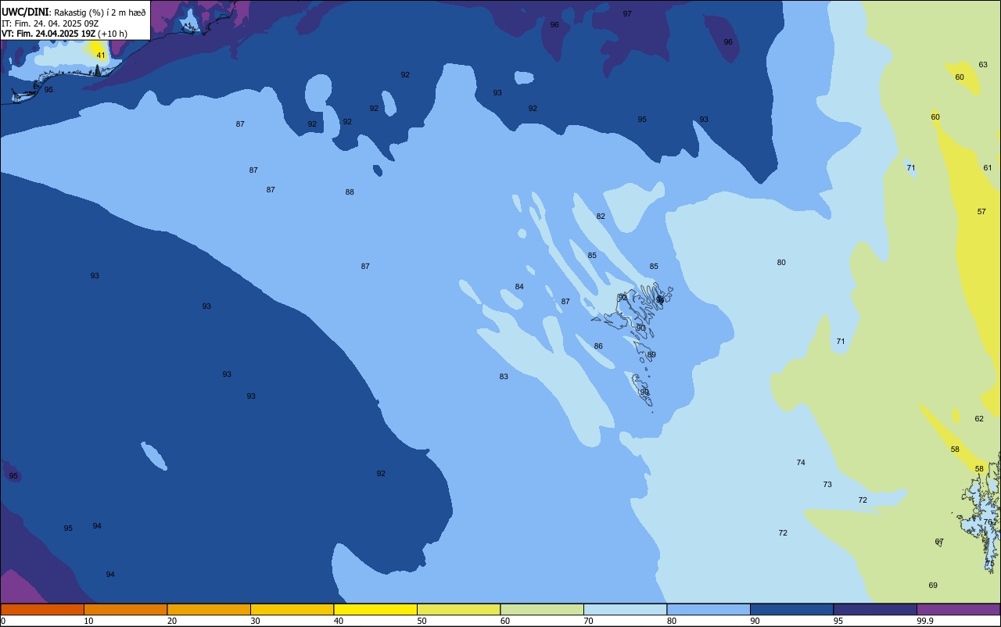Click the 30–40 gold legend segment
Screen dimensions: 1001x627
pyautogui.click(x=292, y=609)
